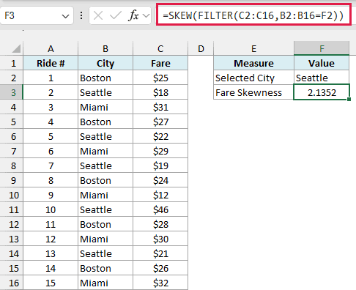Select the Seattle cell in row 3
The width and height of the screenshot is (356, 290).
[105, 92]
